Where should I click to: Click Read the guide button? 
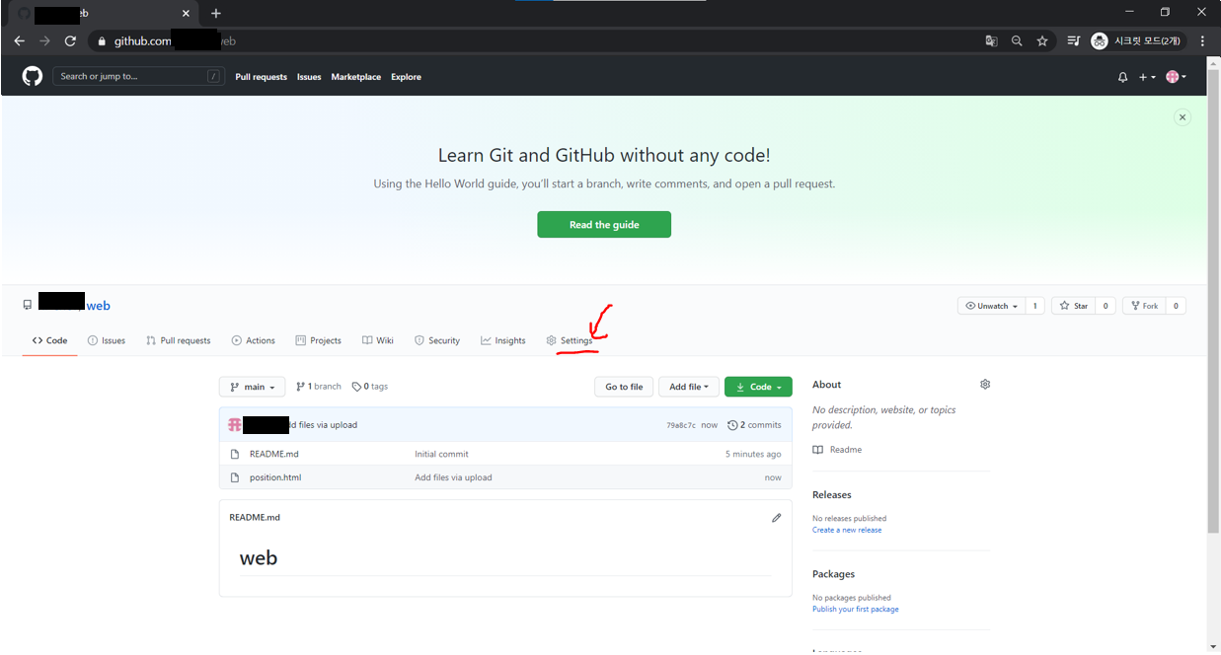click(x=604, y=224)
